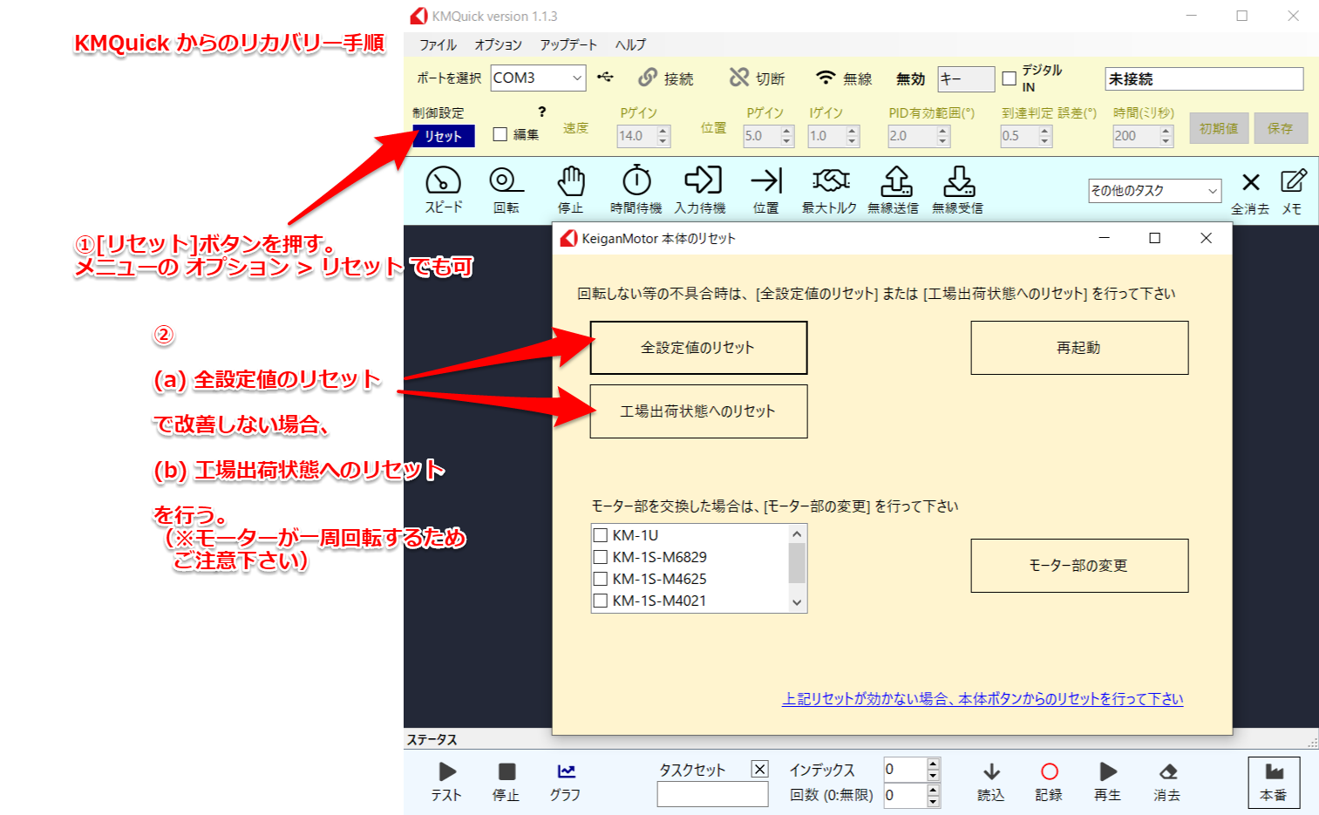Increase 位置 Pゲイン 5.0 stepper
The height and width of the screenshot is (815, 1319).
click(787, 131)
